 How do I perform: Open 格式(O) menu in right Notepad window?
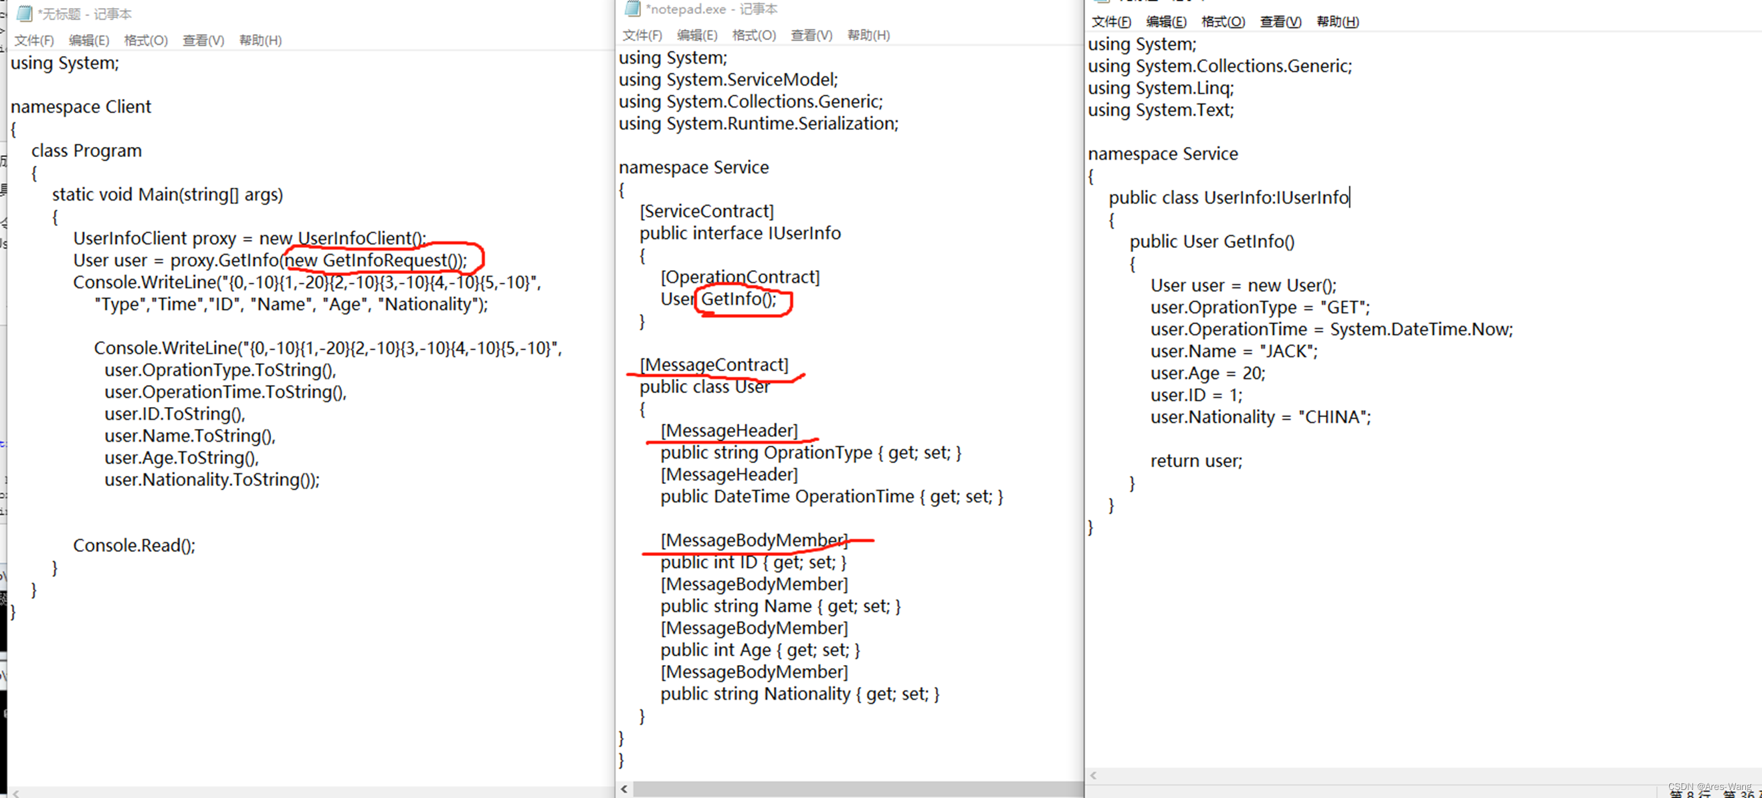pyautogui.click(x=1223, y=22)
